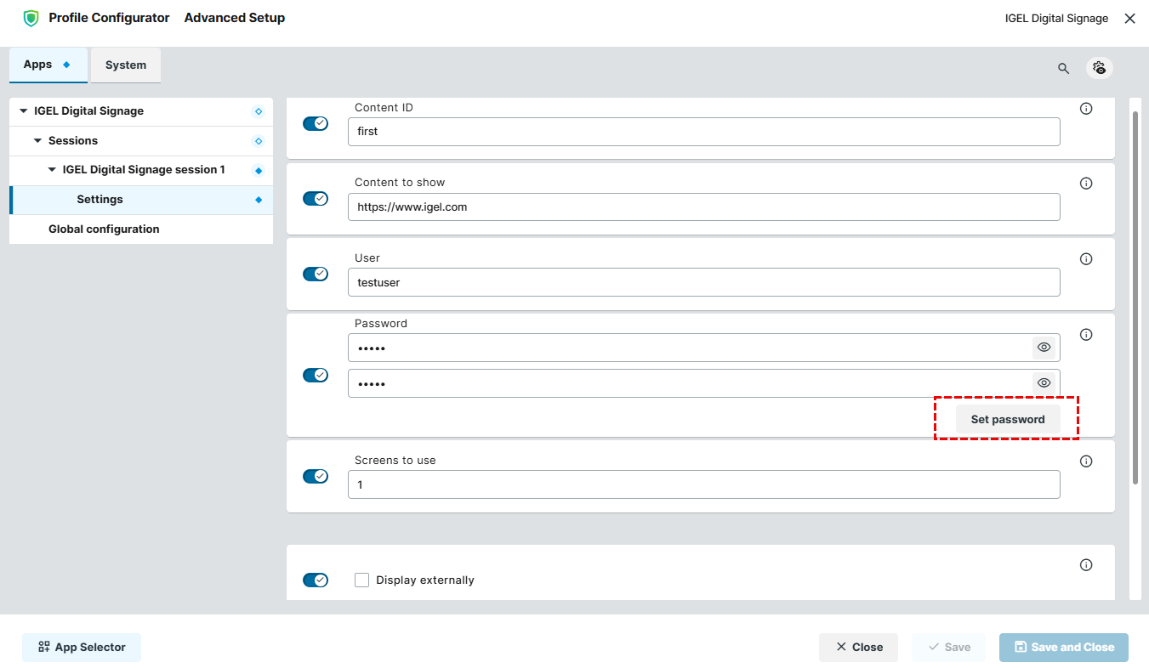This screenshot has width=1149, height=668.
Task: Show info for User setting
Action: point(1086,259)
